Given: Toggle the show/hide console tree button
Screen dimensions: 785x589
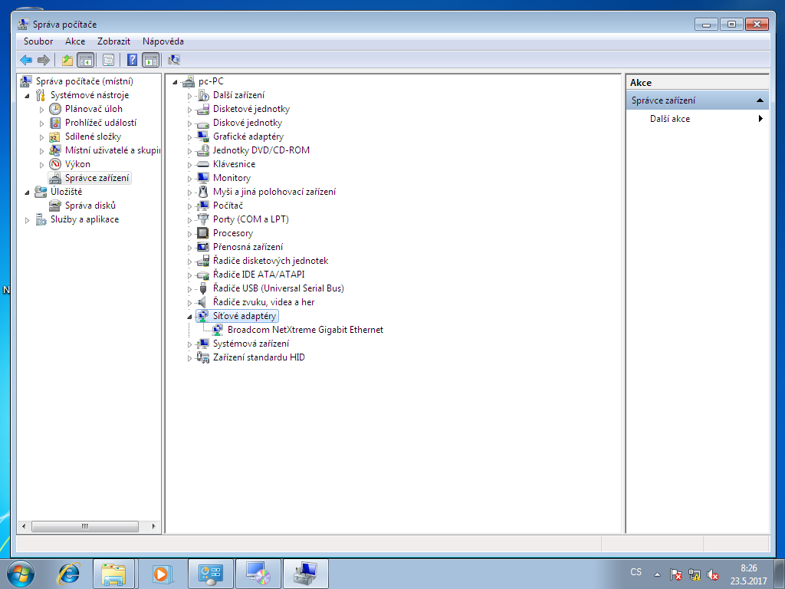Looking at the screenshot, I should click(85, 60).
